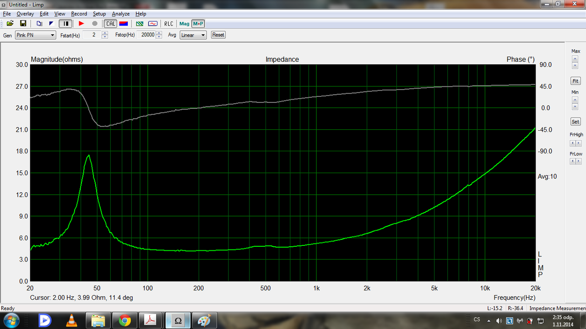The width and height of the screenshot is (586, 329).
Task: Lower graph Min with down arrow
Action: click(575, 106)
